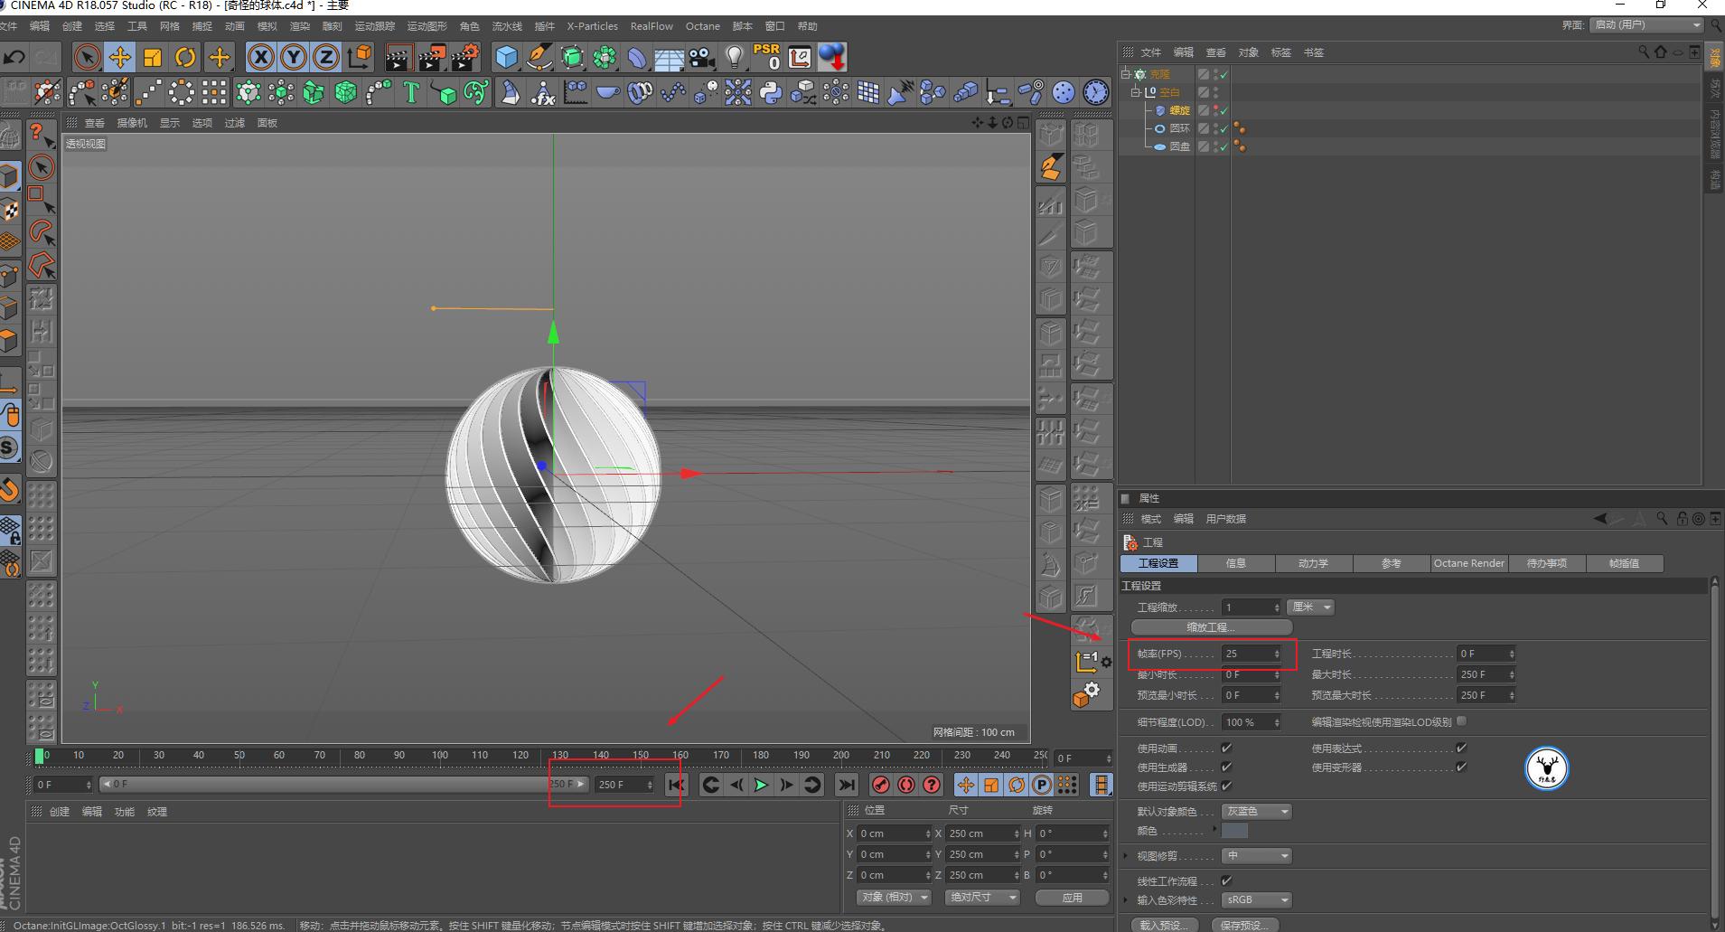Open the 厘米 units dropdown
Image resolution: width=1725 pixels, height=932 pixels.
tap(1310, 607)
